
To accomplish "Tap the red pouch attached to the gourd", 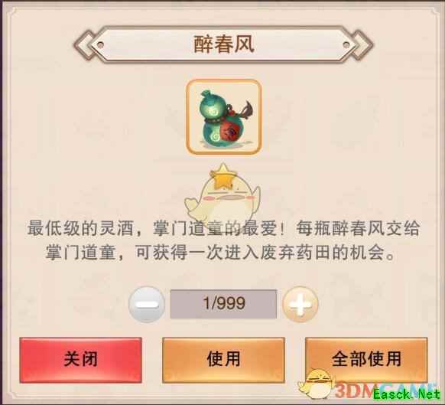I will (x=233, y=129).
